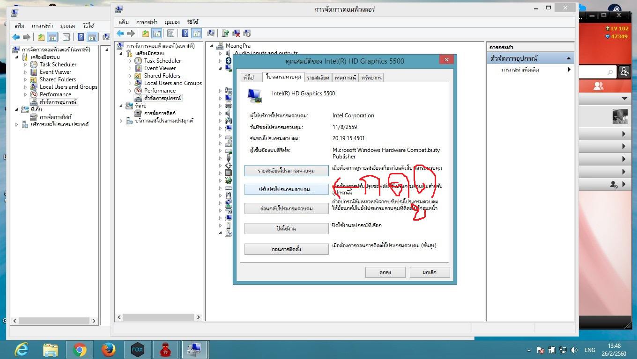
Task: Expand Event Viewer node in front window tree
Action: pyautogui.click(x=130, y=68)
